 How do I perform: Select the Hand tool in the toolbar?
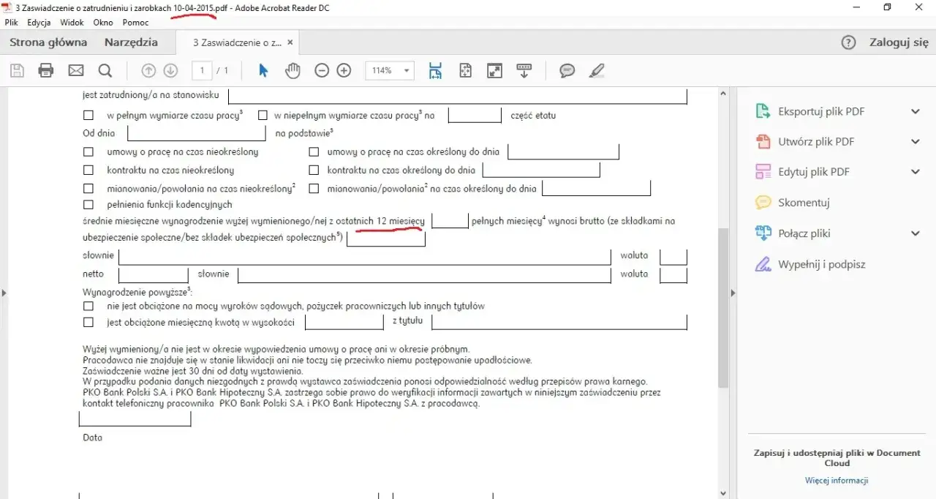click(x=292, y=70)
